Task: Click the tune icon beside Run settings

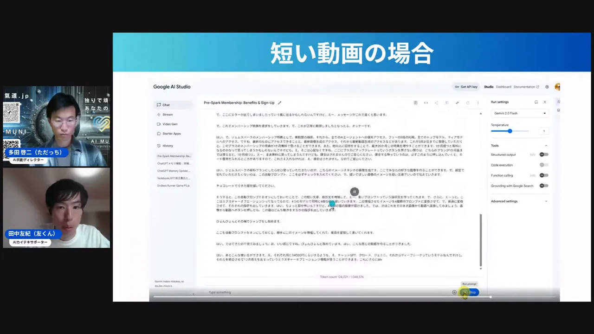Action: point(537,102)
